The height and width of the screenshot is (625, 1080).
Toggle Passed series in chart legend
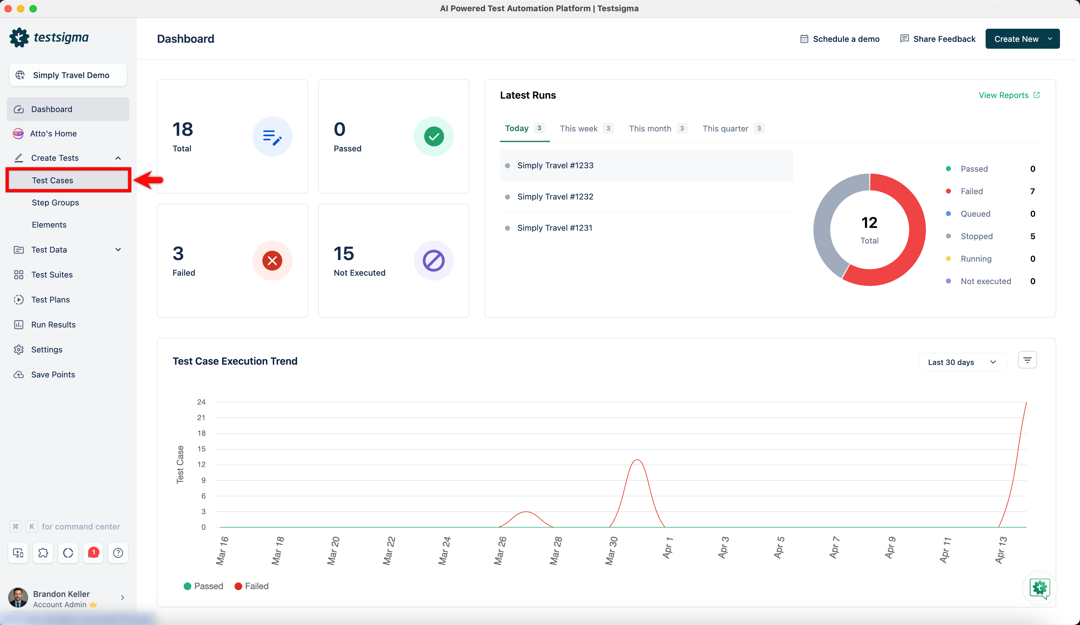pyautogui.click(x=203, y=586)
